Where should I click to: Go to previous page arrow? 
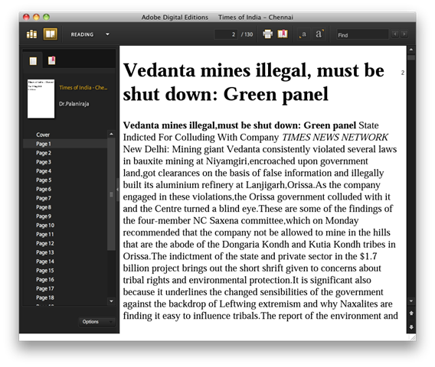[411, 313]
